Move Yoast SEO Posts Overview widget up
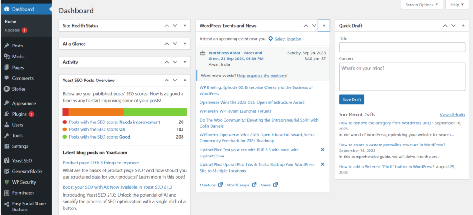Image resolution: width=473 pixels, height=215 pixels. [166, 80]
